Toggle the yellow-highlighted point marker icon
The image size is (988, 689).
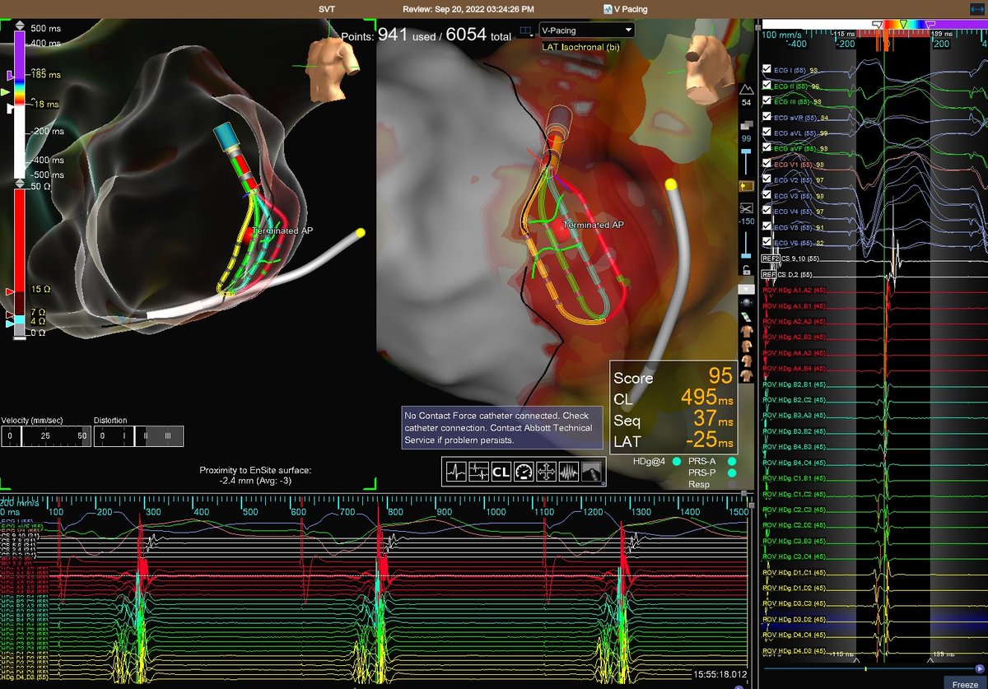point(747,186)
